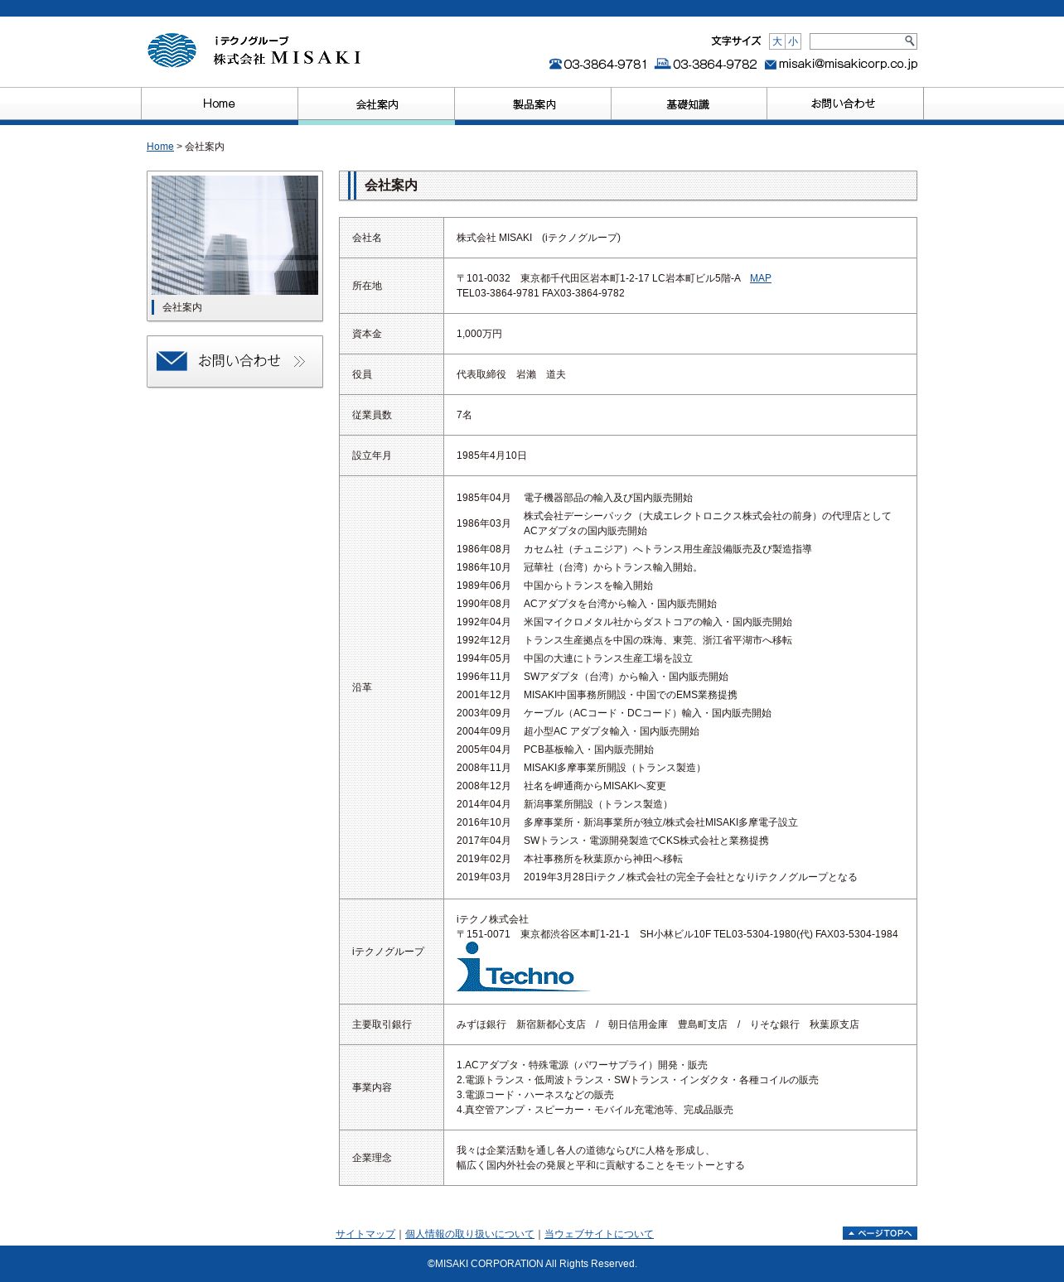Click the 設立年月 row label
Image resolution: width=1064 pixels, height=1282 pixels.
pos(372,455)
